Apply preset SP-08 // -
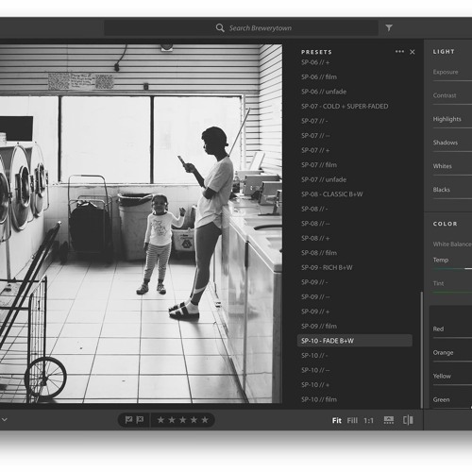 (314, 209)
